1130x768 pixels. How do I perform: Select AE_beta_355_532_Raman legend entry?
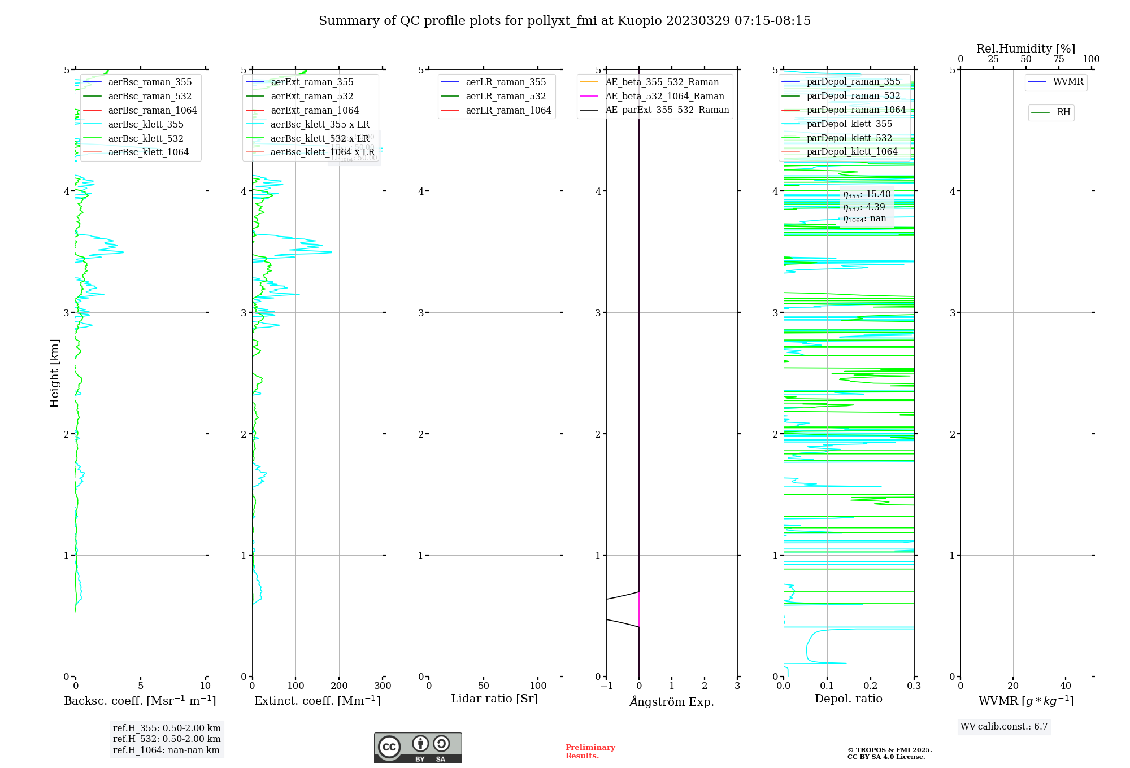649,82
